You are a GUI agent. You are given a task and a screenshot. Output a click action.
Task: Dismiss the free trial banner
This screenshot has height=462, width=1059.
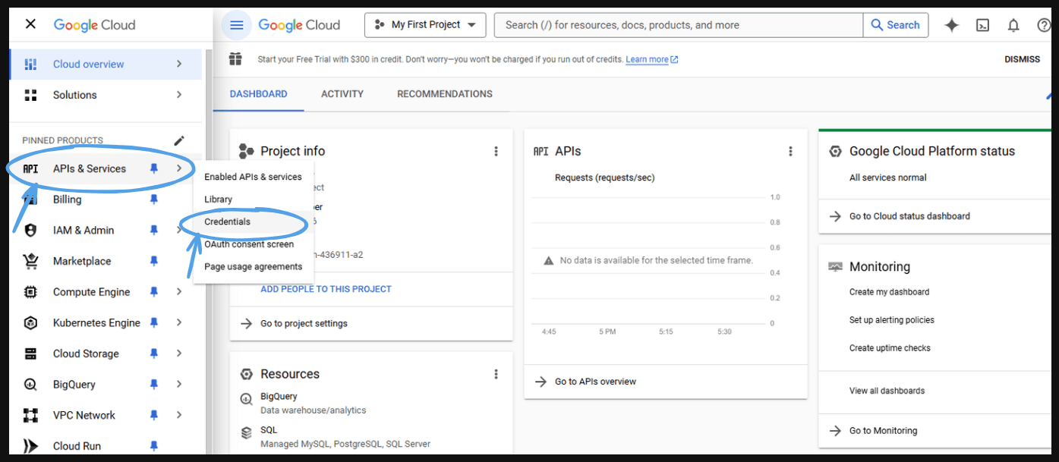point(1023,59)
